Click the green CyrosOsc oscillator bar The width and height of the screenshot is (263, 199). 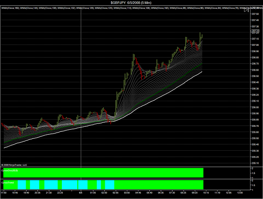pyautogui.click(x=104, y=173)
